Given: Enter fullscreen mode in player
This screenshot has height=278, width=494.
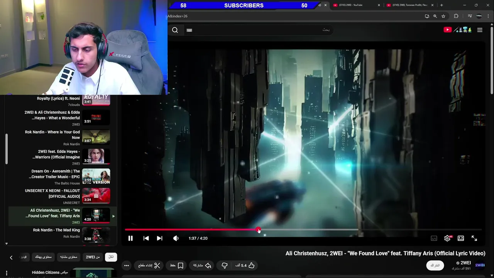Looking at the screenshot, I should coord(474,238).
